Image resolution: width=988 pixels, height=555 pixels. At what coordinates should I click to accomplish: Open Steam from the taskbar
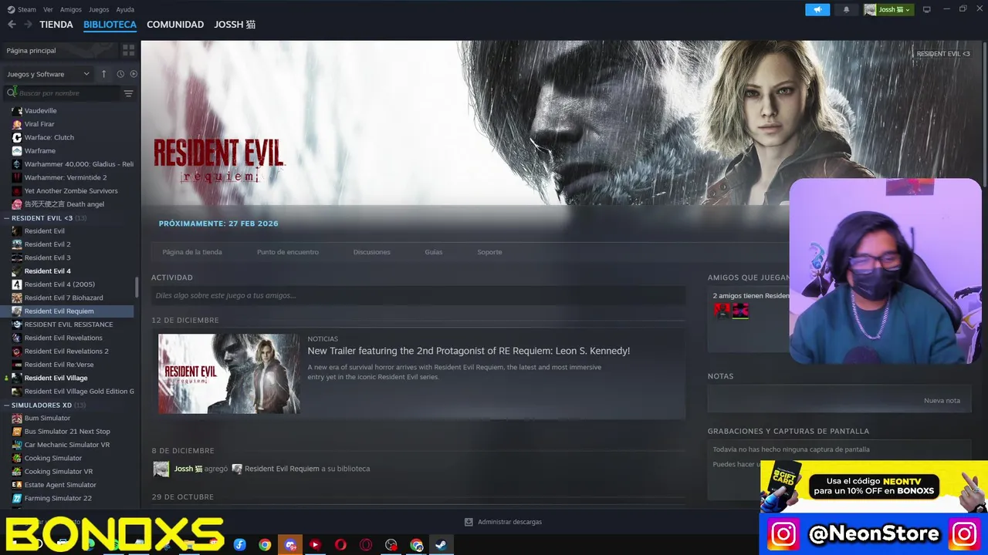click(442, 545)
